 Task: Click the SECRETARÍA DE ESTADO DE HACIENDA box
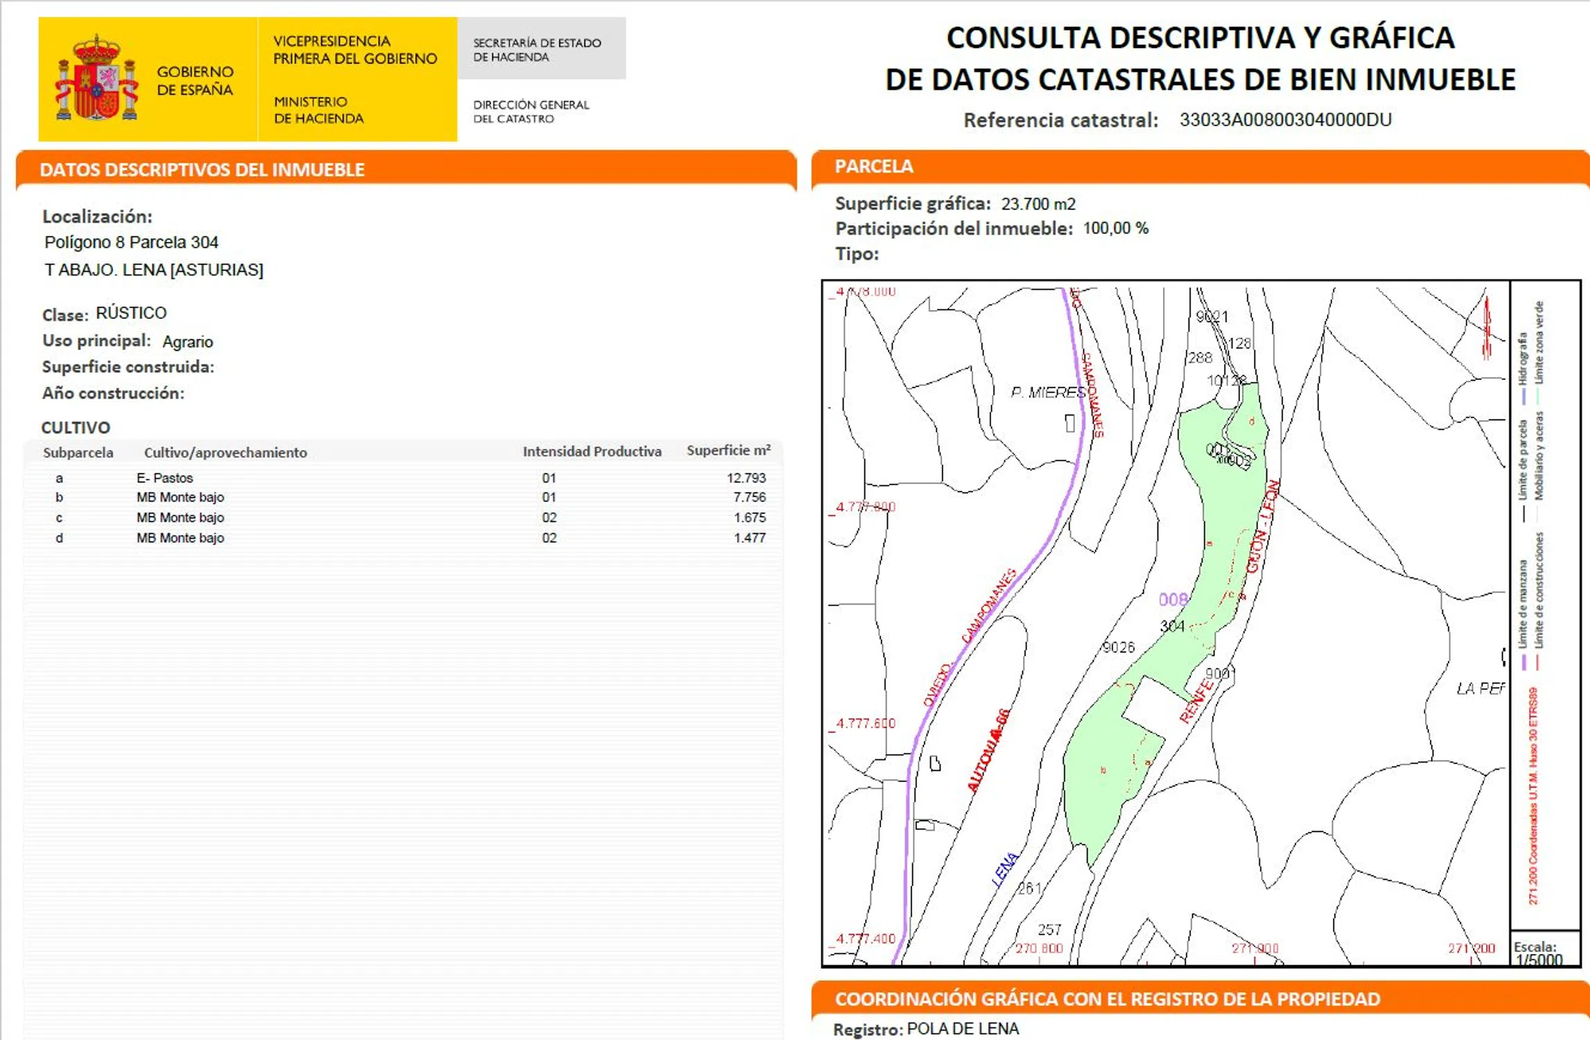coord(541,49)
